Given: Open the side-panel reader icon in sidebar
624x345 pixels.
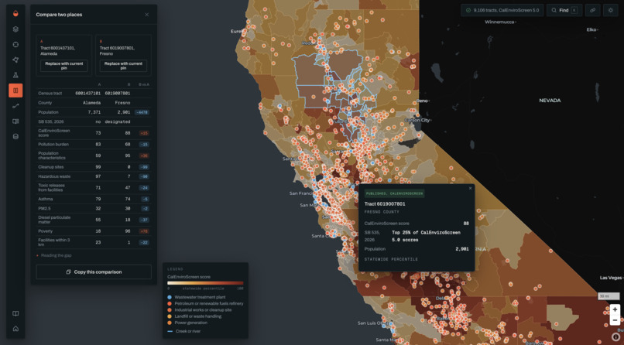Looking at the screenshot, I should [x=15, y=121].
